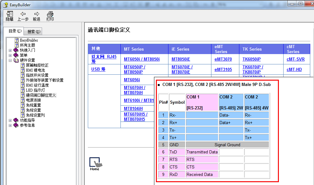Open the eMT3105 link
The image size is (314, 185).
point(223,69)
